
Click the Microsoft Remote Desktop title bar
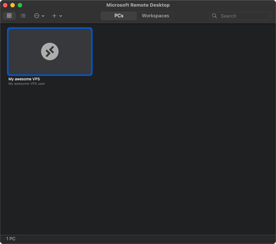(138, 5)
